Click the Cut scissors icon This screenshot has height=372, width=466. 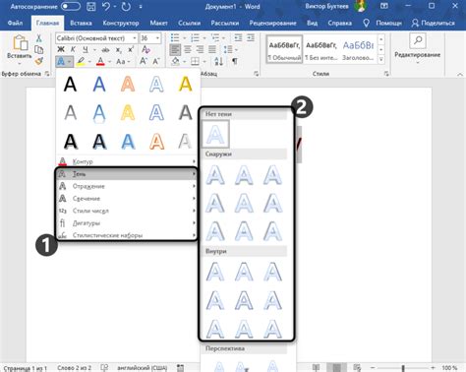[x=38, y=38]
